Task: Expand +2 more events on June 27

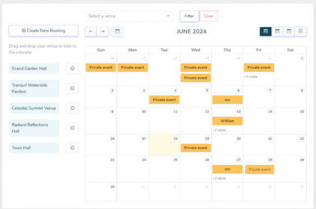Action: [219, 178]
